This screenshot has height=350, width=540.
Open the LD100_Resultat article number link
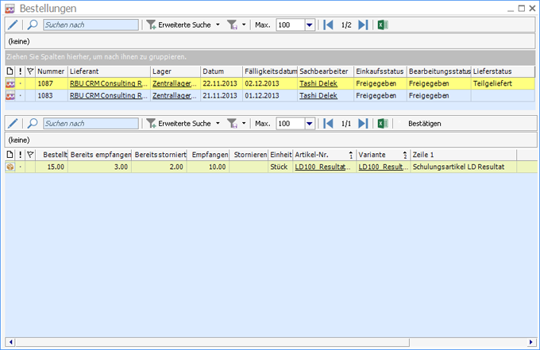point(322,167)
